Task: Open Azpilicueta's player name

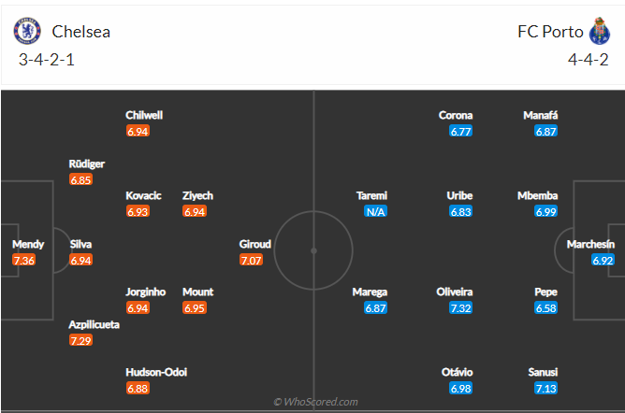Action: [x=93, y=324]
